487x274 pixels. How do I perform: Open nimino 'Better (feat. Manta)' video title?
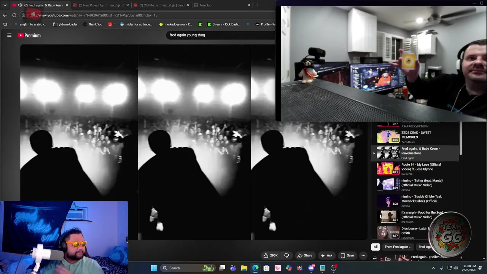point(422,183)
